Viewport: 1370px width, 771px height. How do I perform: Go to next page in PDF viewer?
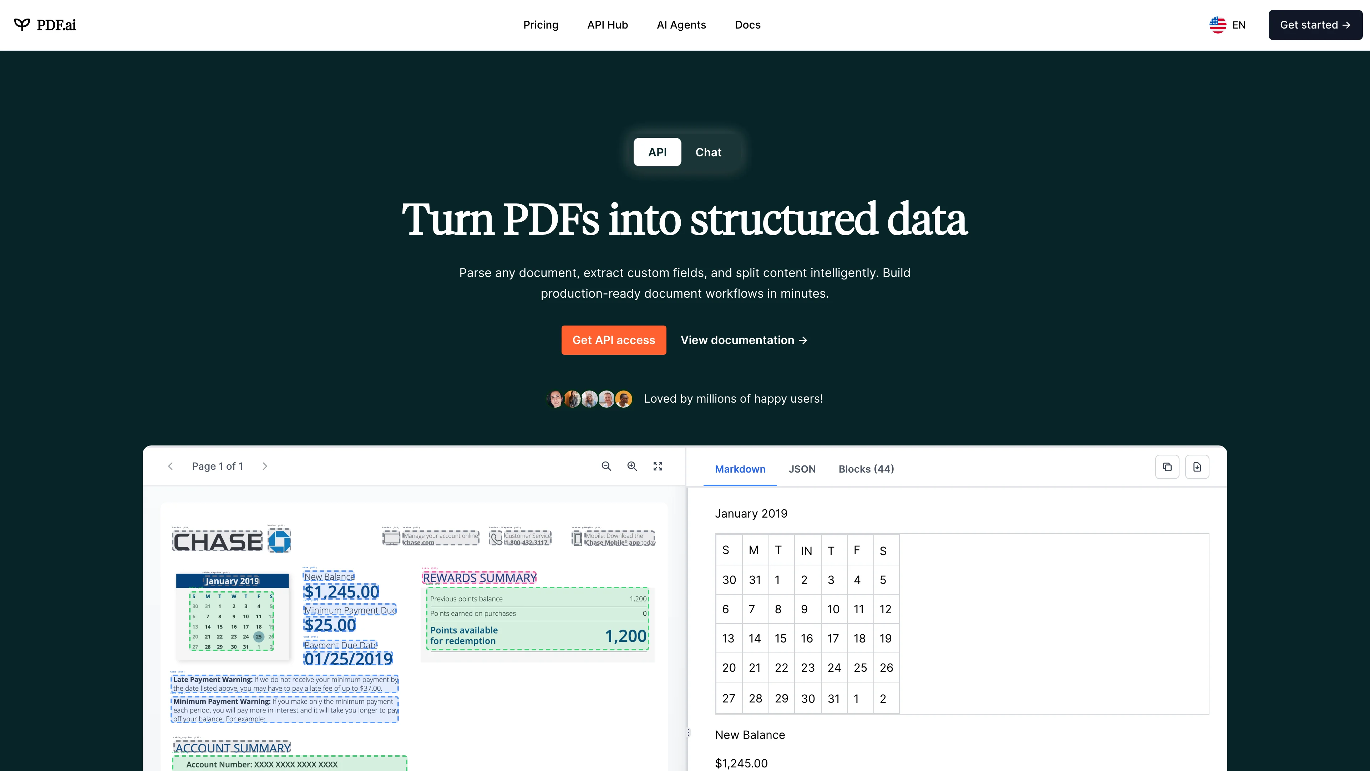tap(265, 466)
